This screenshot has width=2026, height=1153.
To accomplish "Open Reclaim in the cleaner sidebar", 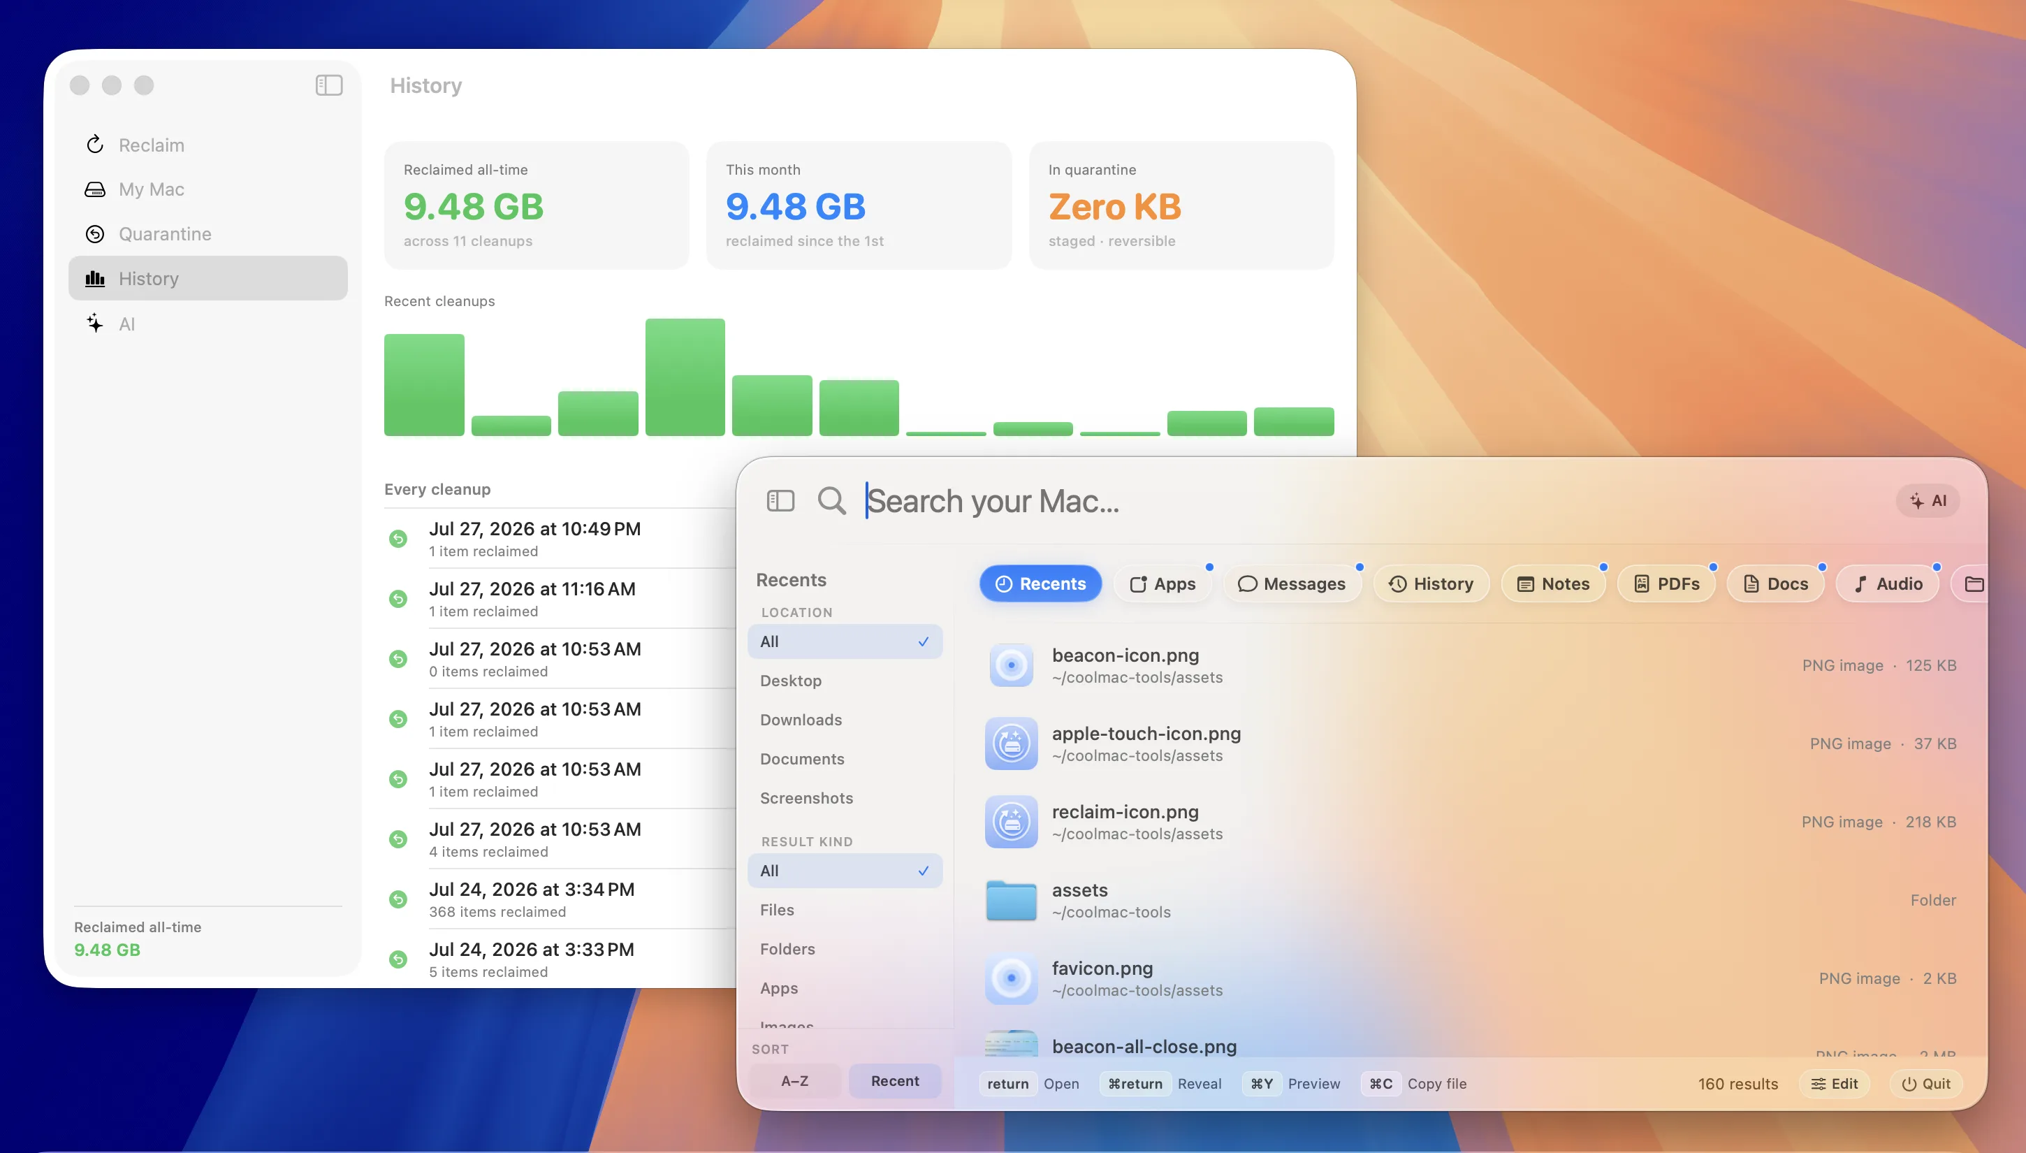I will 208,145.
